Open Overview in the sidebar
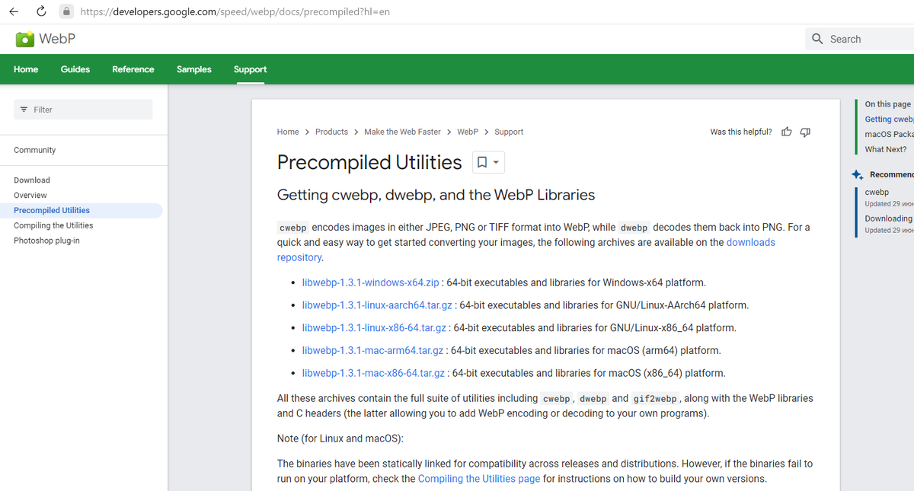 30,195
